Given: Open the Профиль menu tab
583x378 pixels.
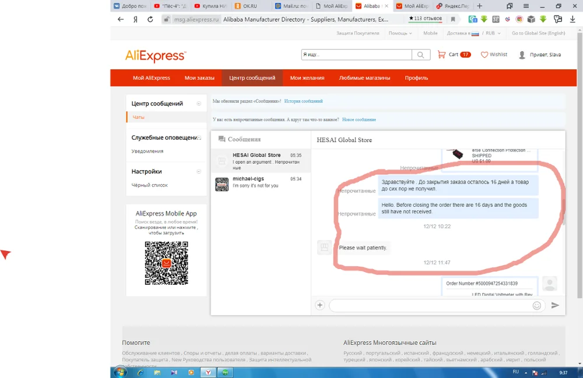Looking at the screenshot, I should coord(416,78).
